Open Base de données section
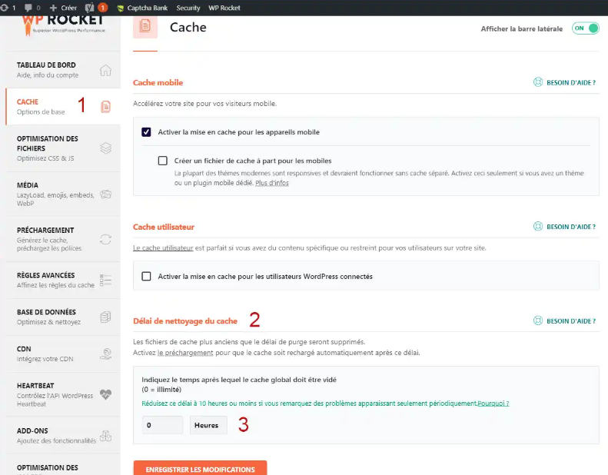 (63, 317)
